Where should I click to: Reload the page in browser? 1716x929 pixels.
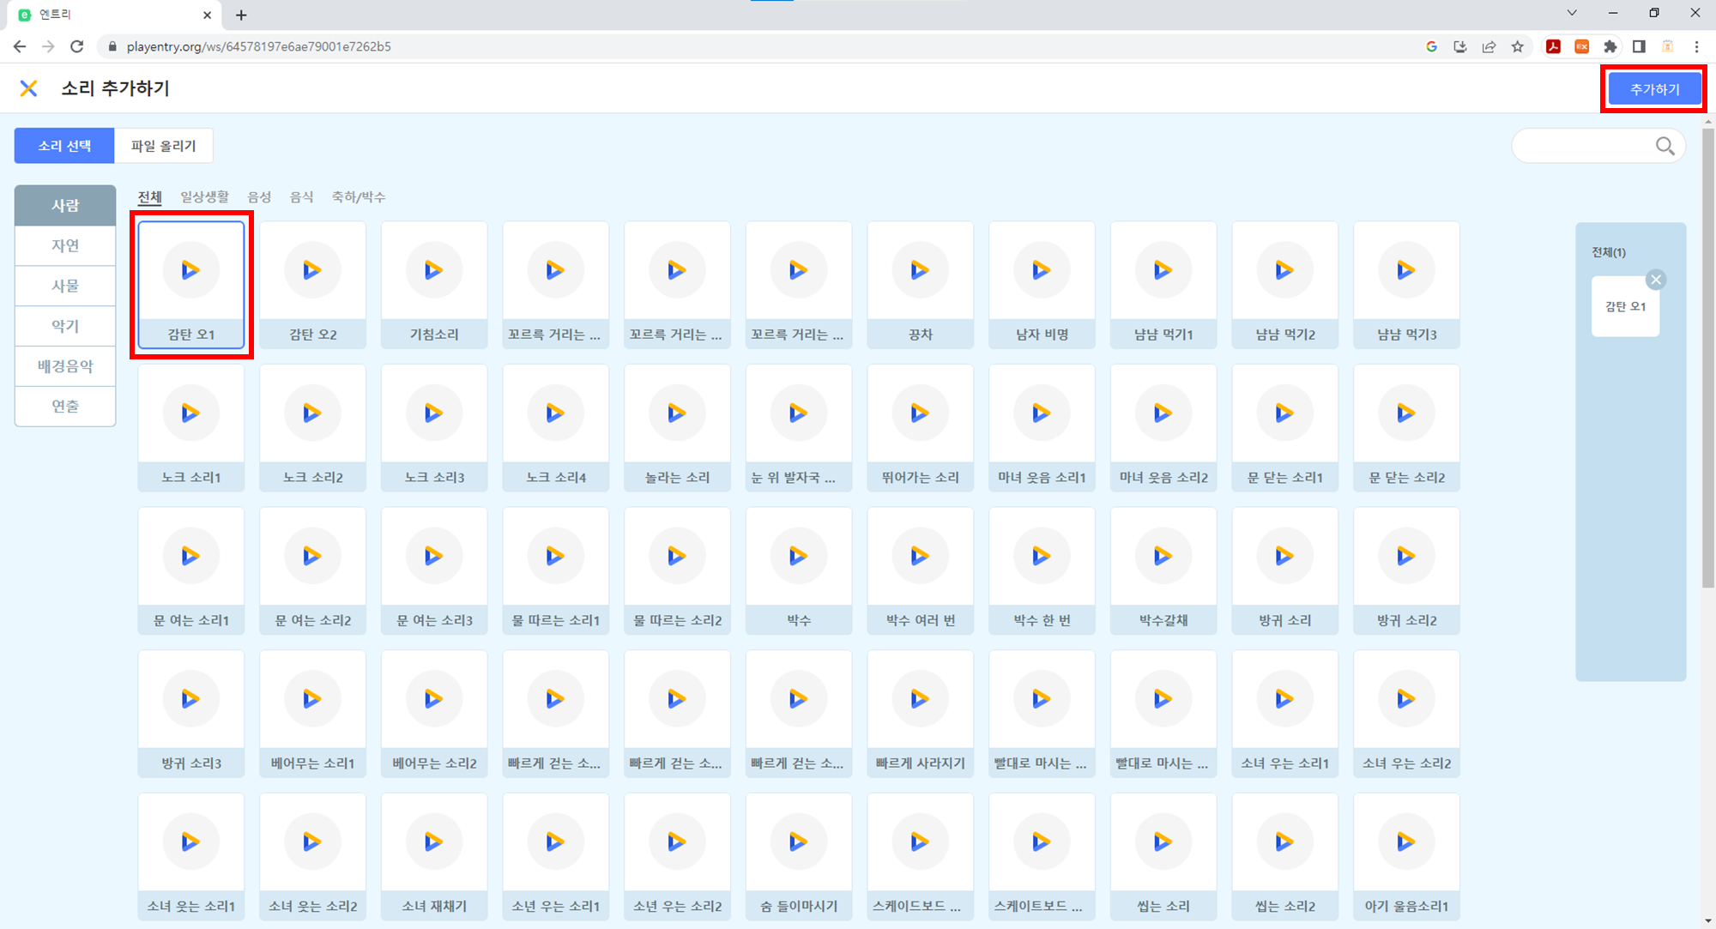(77, 46)
